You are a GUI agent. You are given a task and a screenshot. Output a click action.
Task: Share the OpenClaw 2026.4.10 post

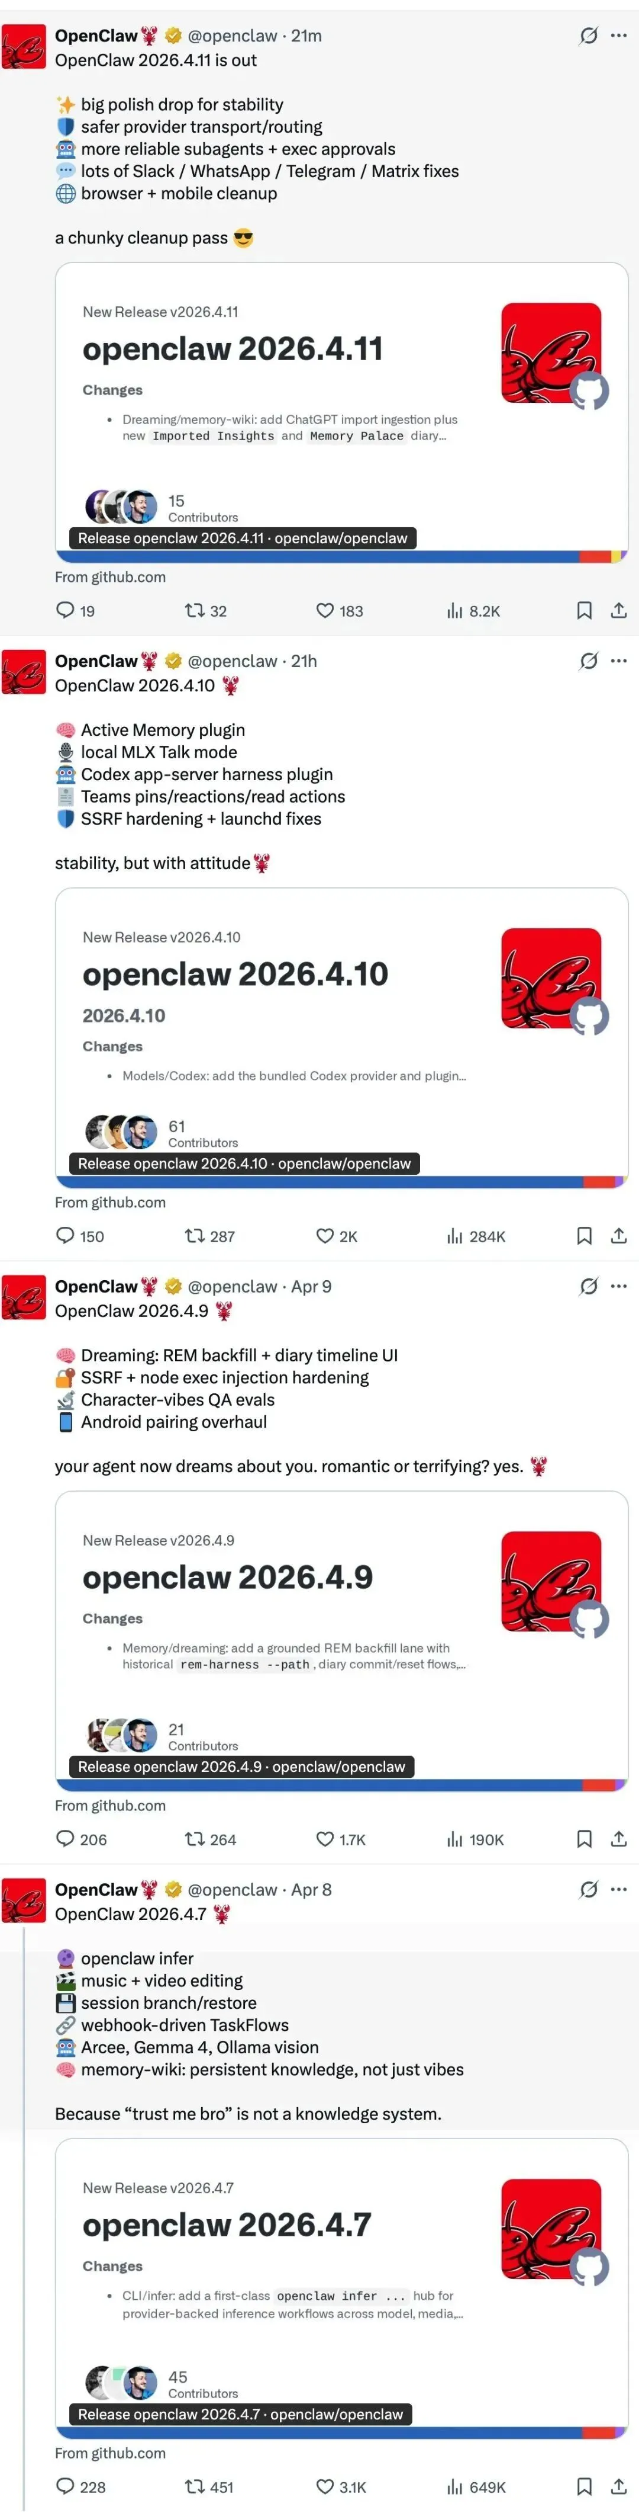(x=618, y=1236)
